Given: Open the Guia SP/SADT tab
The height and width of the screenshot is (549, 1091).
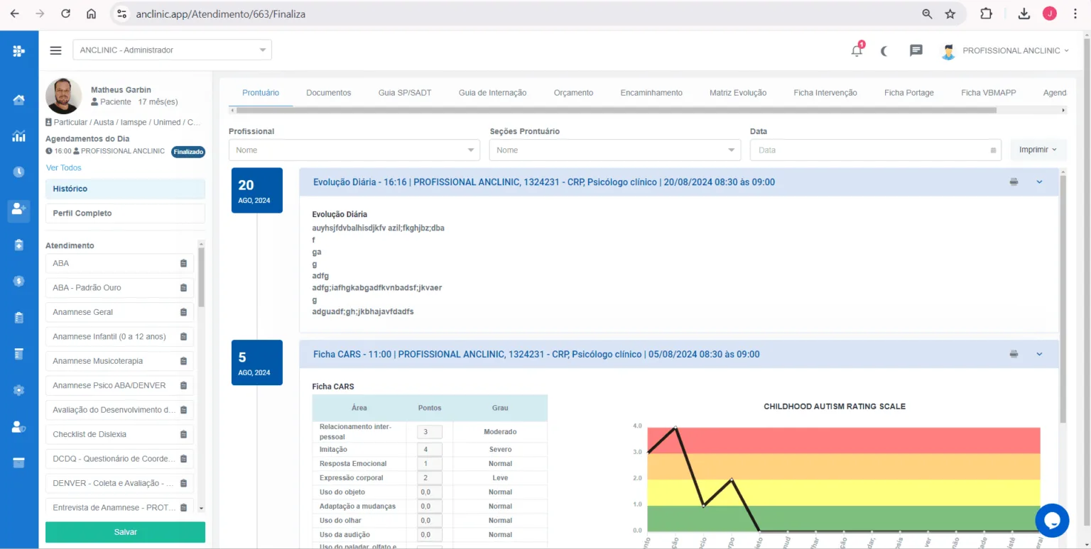Looking at the screenshot, I should [x=405, y=93].
